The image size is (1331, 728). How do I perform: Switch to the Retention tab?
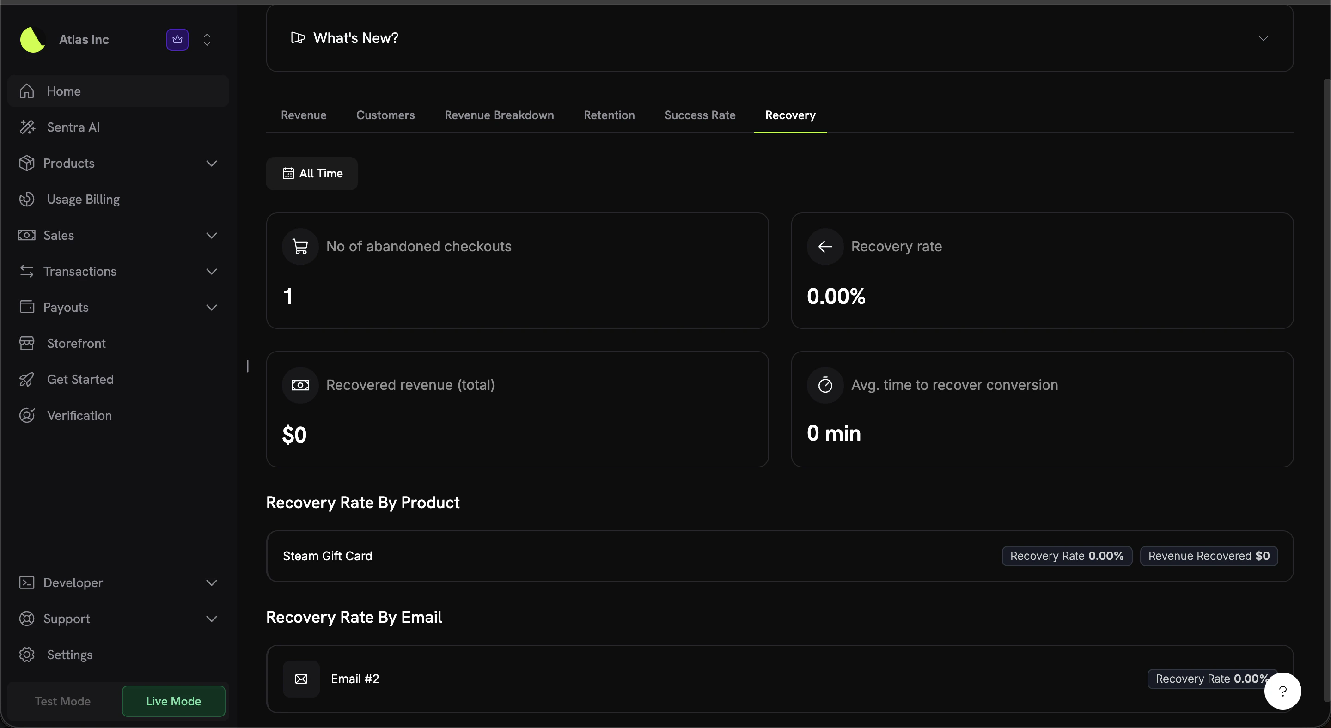click(x=609, y=115)
